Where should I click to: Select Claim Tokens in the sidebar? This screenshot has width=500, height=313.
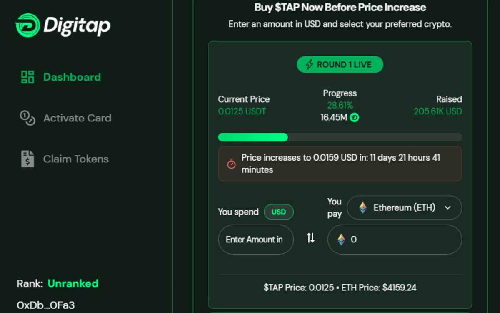click(x=65, y=159)
